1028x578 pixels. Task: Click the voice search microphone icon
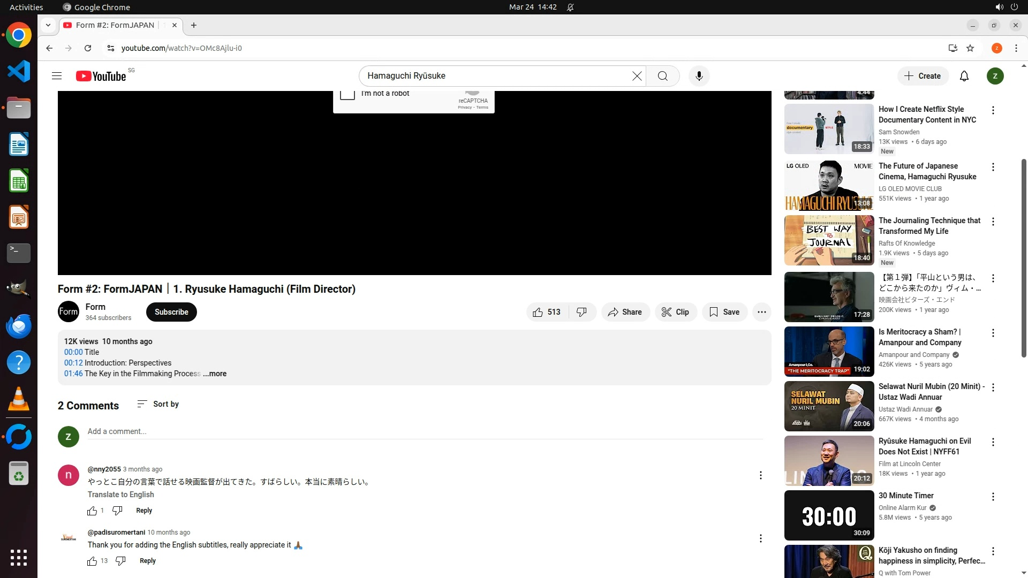point(699,76)
